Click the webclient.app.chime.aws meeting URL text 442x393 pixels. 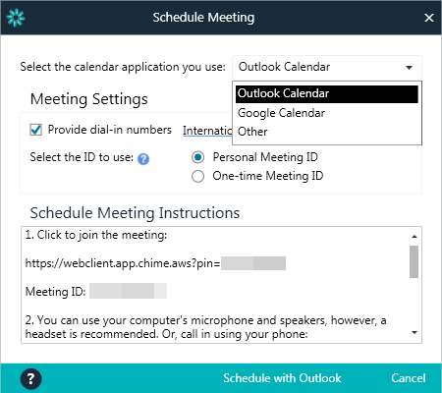click(x=123, y=263)
